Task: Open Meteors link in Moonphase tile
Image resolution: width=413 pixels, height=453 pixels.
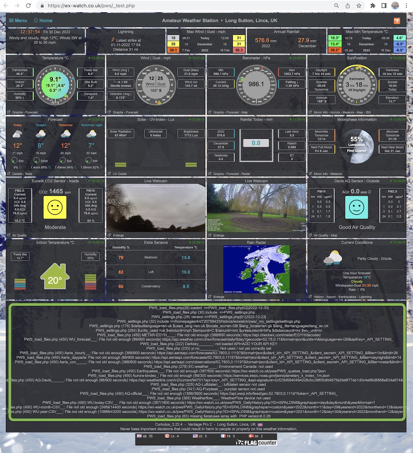Action: tap(336, 174)
